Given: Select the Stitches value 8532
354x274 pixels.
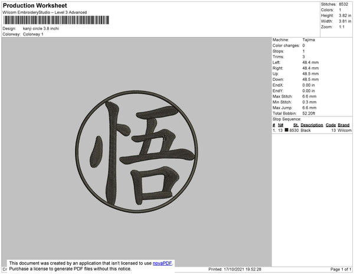Looking at the screenshot, I should pos(343,4).
